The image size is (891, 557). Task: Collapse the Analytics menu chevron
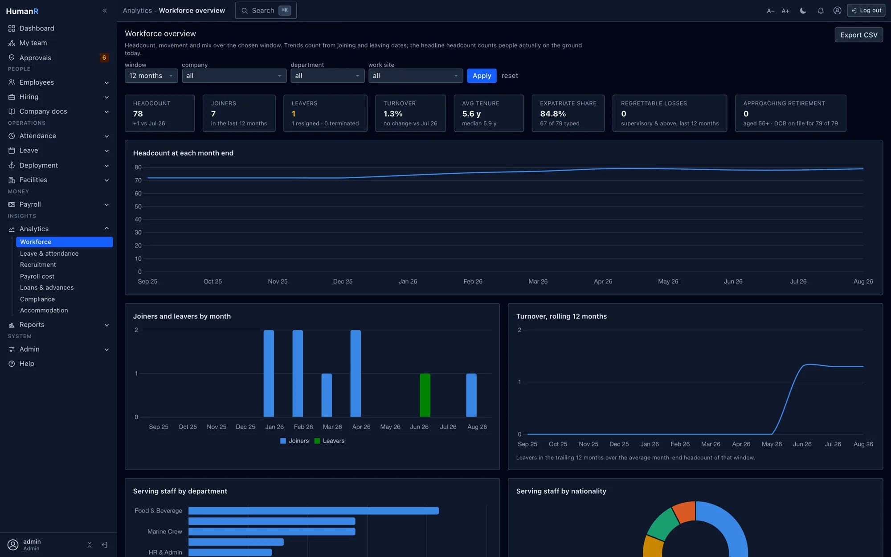coord(106,229)
